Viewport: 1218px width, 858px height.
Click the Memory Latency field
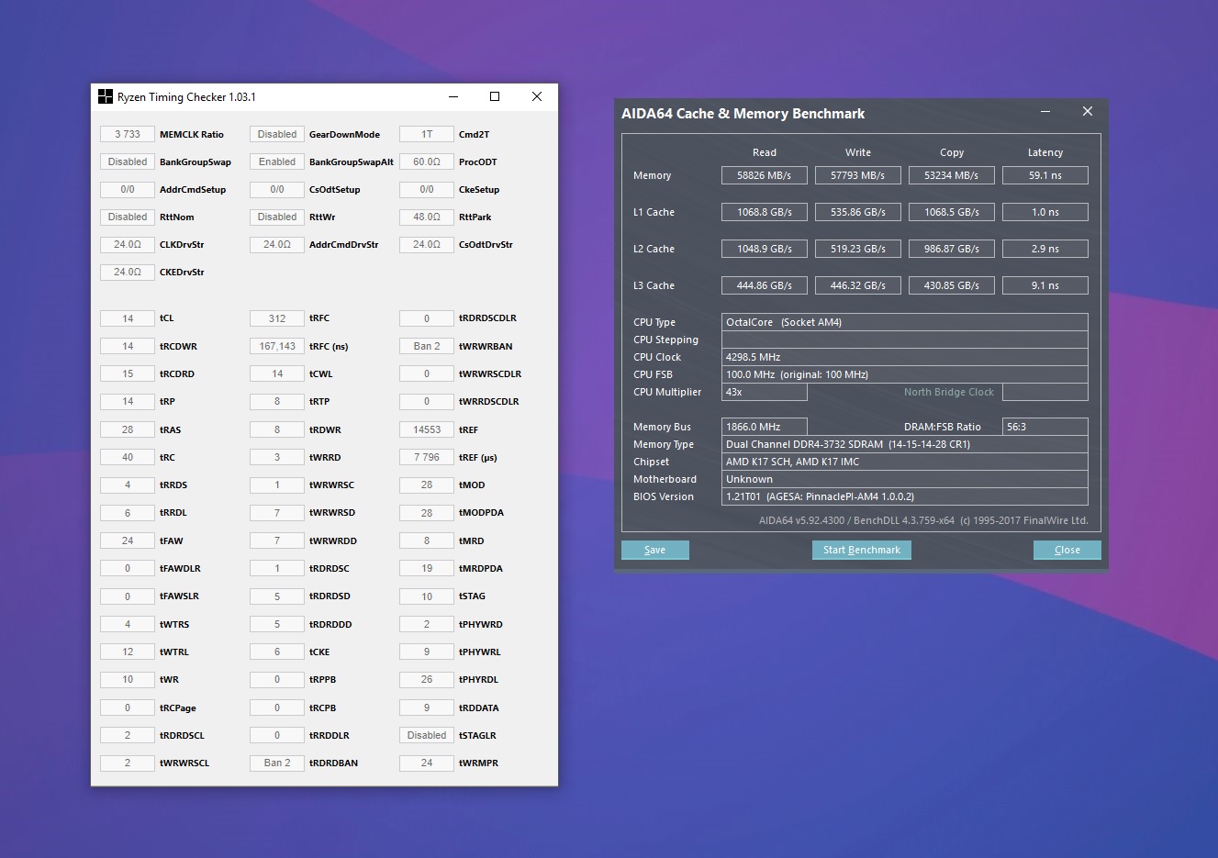[1045, 175]
